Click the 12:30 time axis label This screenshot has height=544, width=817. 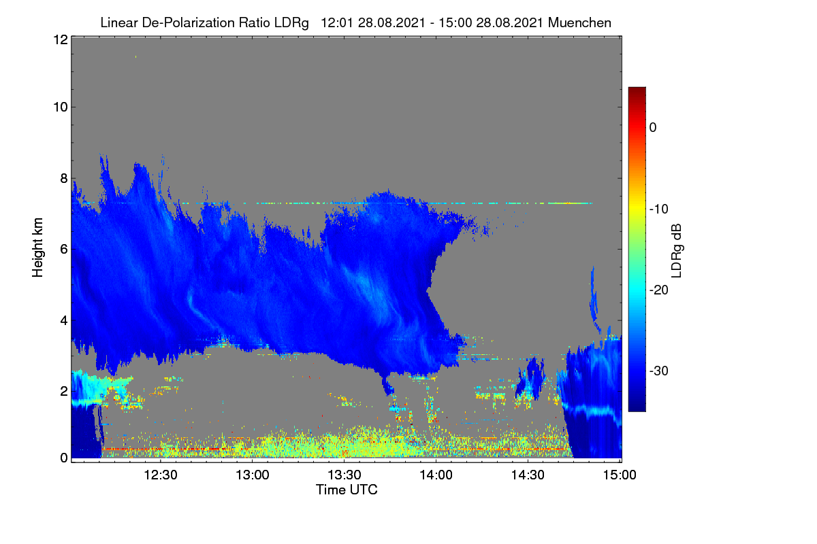coord(161,475)
